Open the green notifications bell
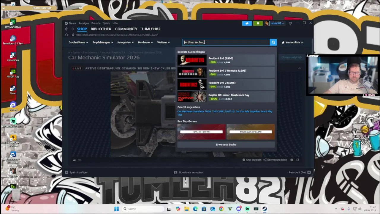The height and width of the screenshot is (214, 380). [x=258, y=23]
